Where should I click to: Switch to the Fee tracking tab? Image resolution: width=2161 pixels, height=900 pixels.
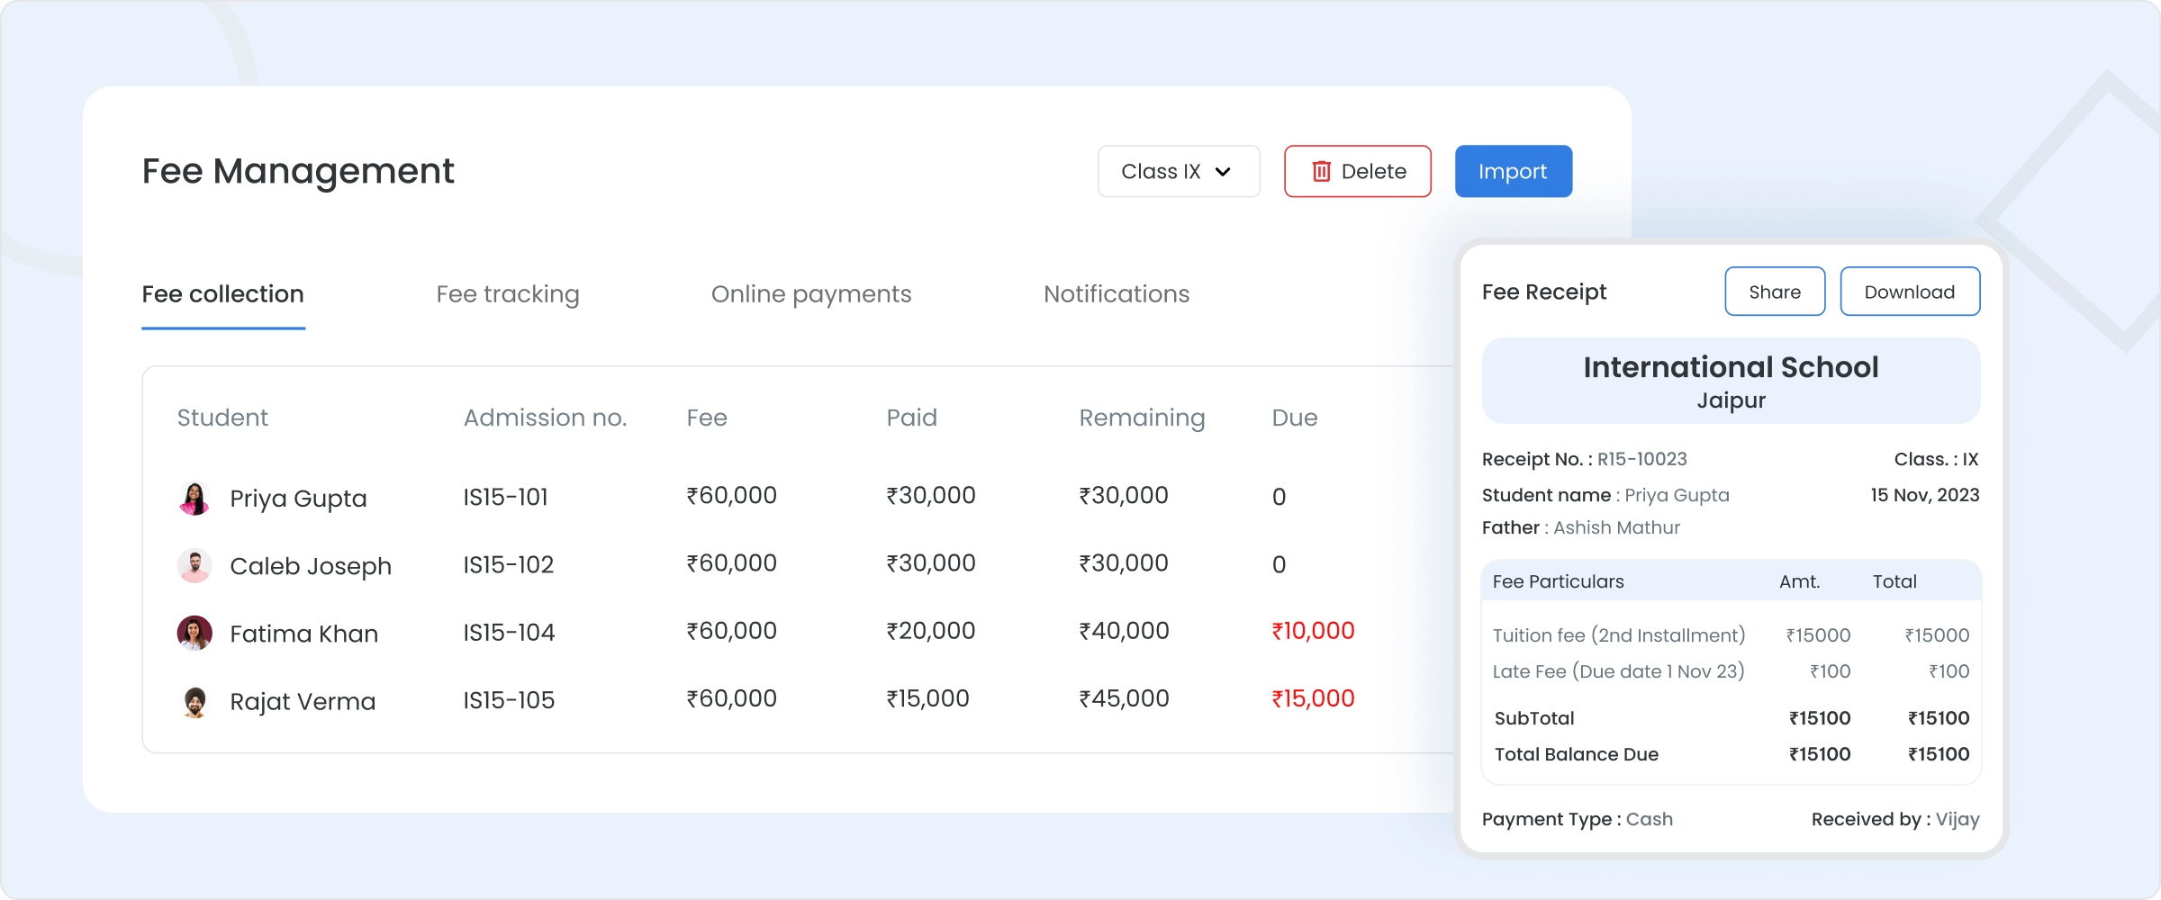[x=507, y=293]
